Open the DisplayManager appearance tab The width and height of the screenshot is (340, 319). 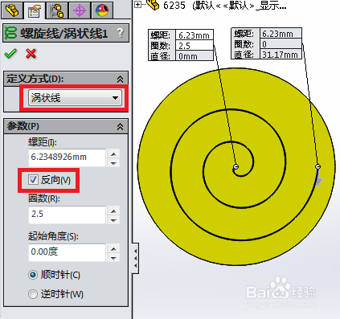pos(102,10)
